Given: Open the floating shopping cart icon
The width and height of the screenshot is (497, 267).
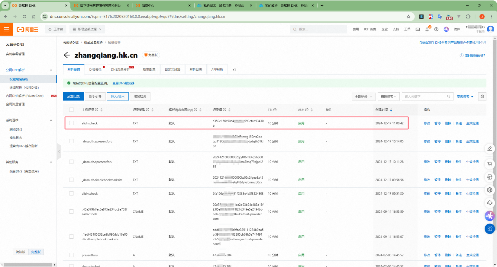Looking at the screenshot, I should coord(490,164).
